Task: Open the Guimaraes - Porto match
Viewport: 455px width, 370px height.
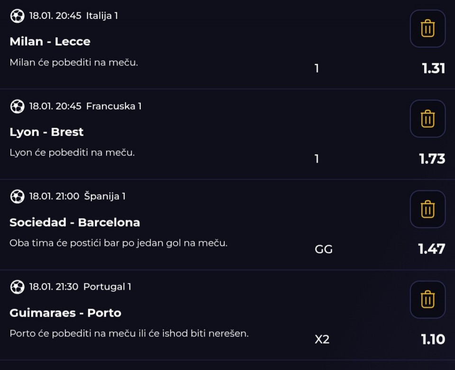Action: click(x=65, y=313)
